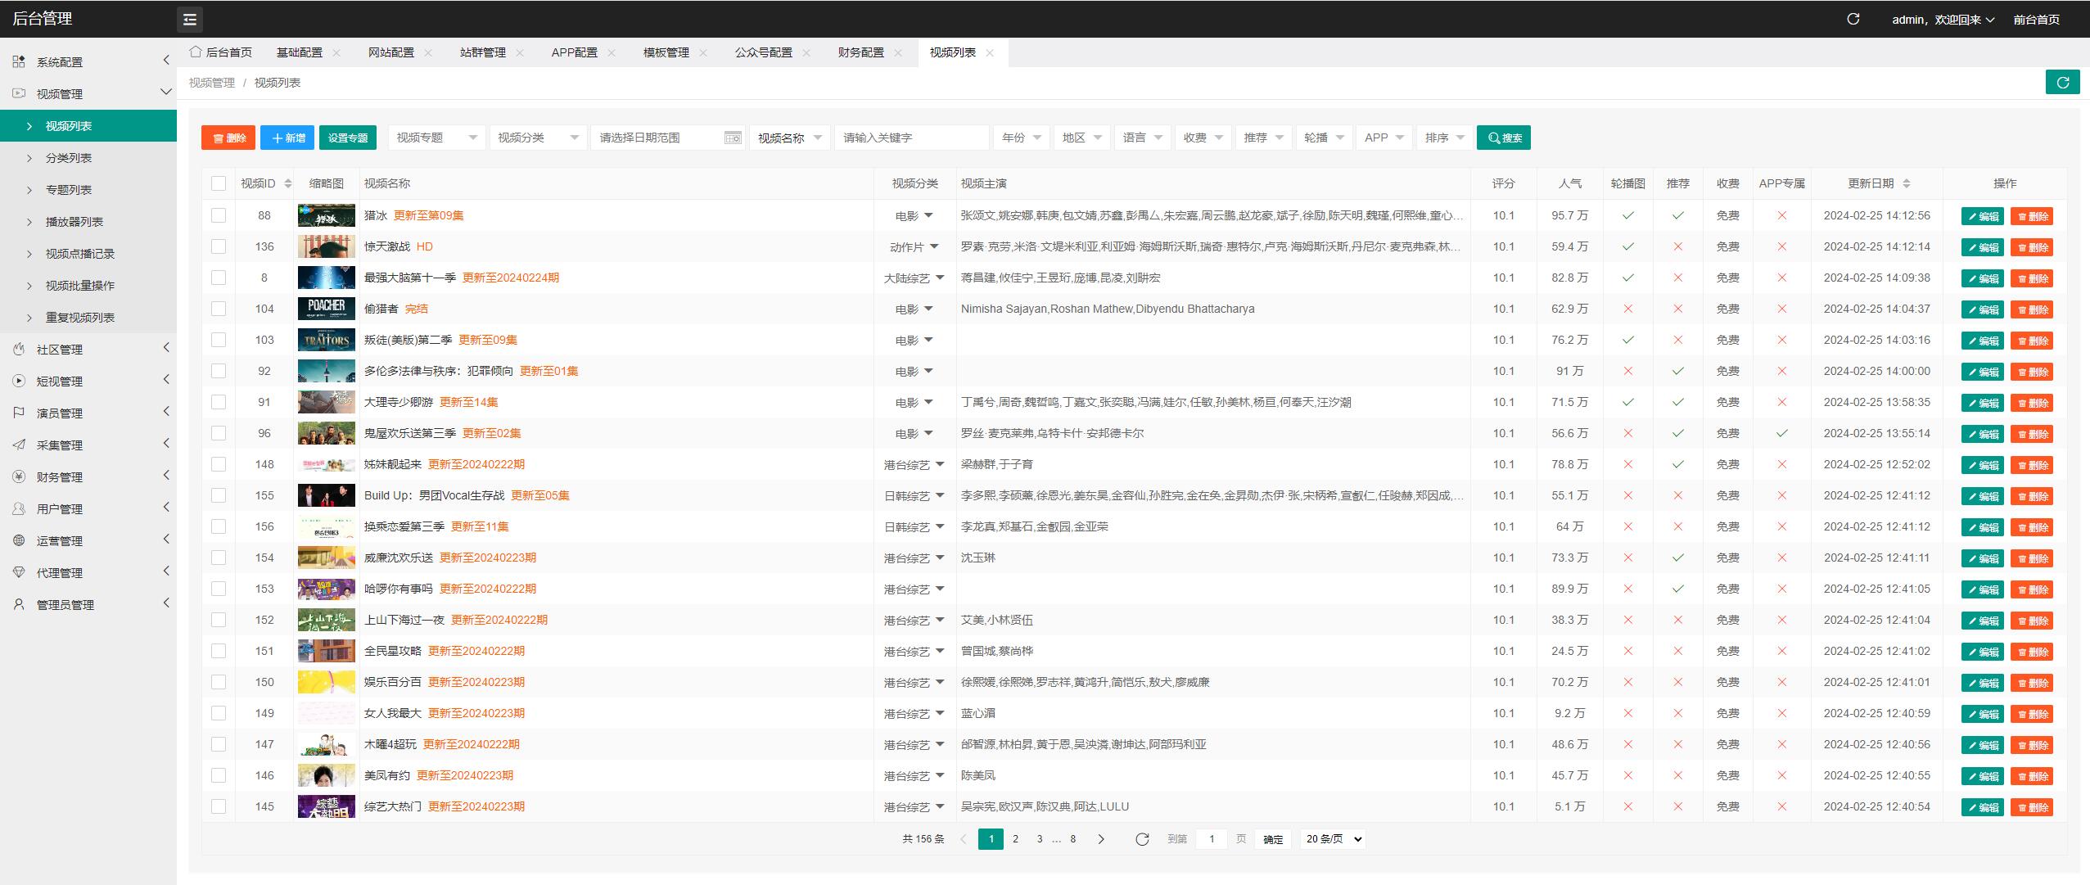Tick checkbox for 大理寺少卿游 row
Image resolution: width=2090 pixels, height=885 pixels.
[x=219, y=402]
